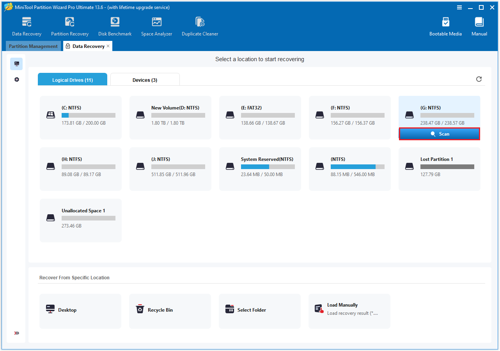The image size is (500, 351).
Task: Start the Space Analyzer
Action: tap(156, 26)
